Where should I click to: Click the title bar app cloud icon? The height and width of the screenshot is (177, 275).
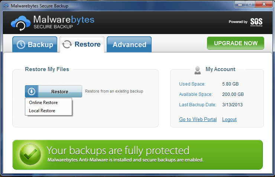pyautogui.click(x=6, y=6)
